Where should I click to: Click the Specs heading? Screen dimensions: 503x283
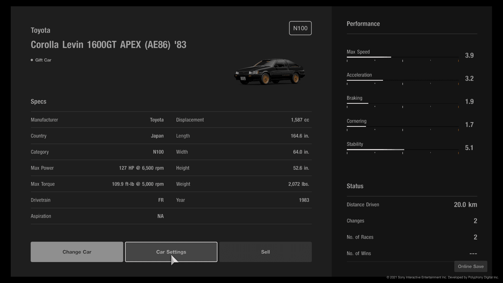coord(39,102)
